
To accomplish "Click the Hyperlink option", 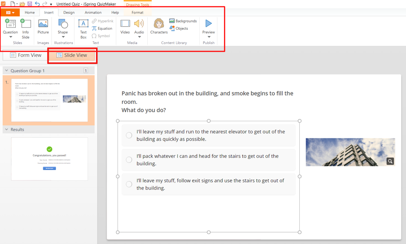I will coord(103,21).
